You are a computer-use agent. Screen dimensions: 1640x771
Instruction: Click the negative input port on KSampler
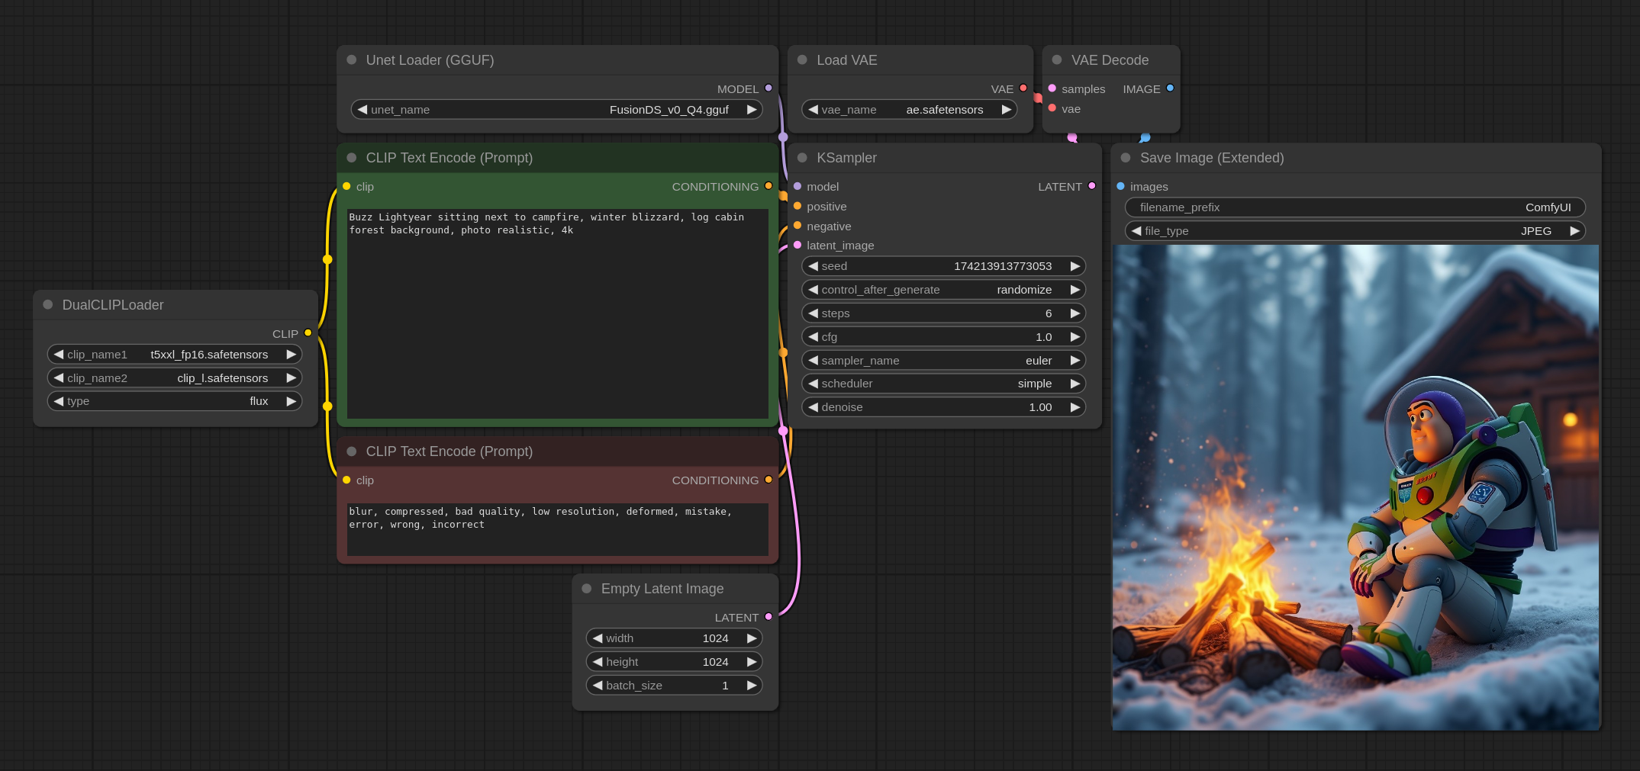tap(797, 226)
